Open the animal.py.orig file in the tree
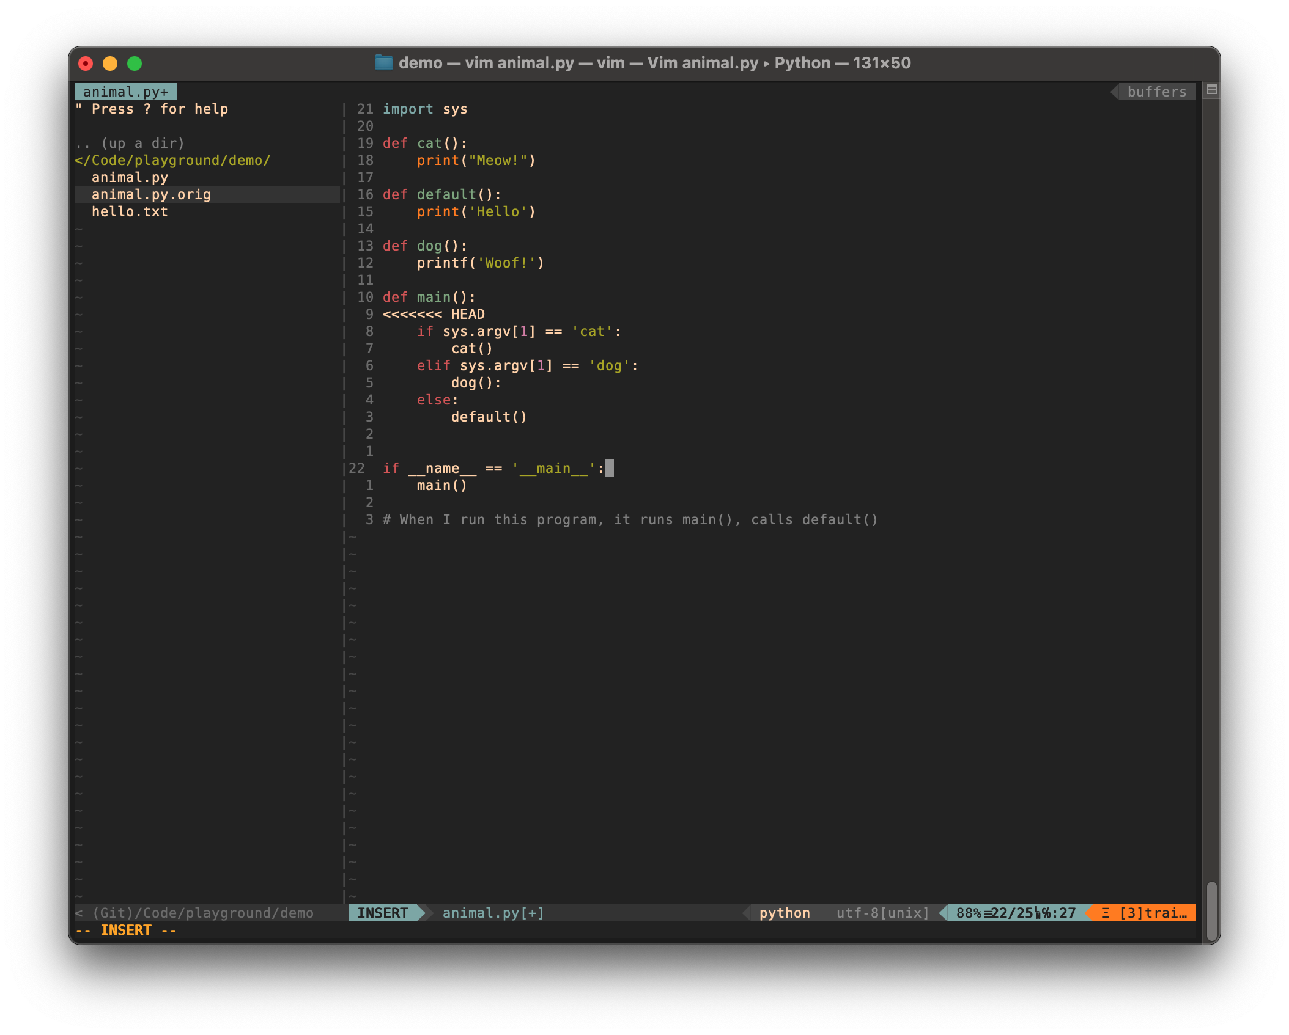The height and width of the screenshot is (1035, 1289). tap(151, 194)
